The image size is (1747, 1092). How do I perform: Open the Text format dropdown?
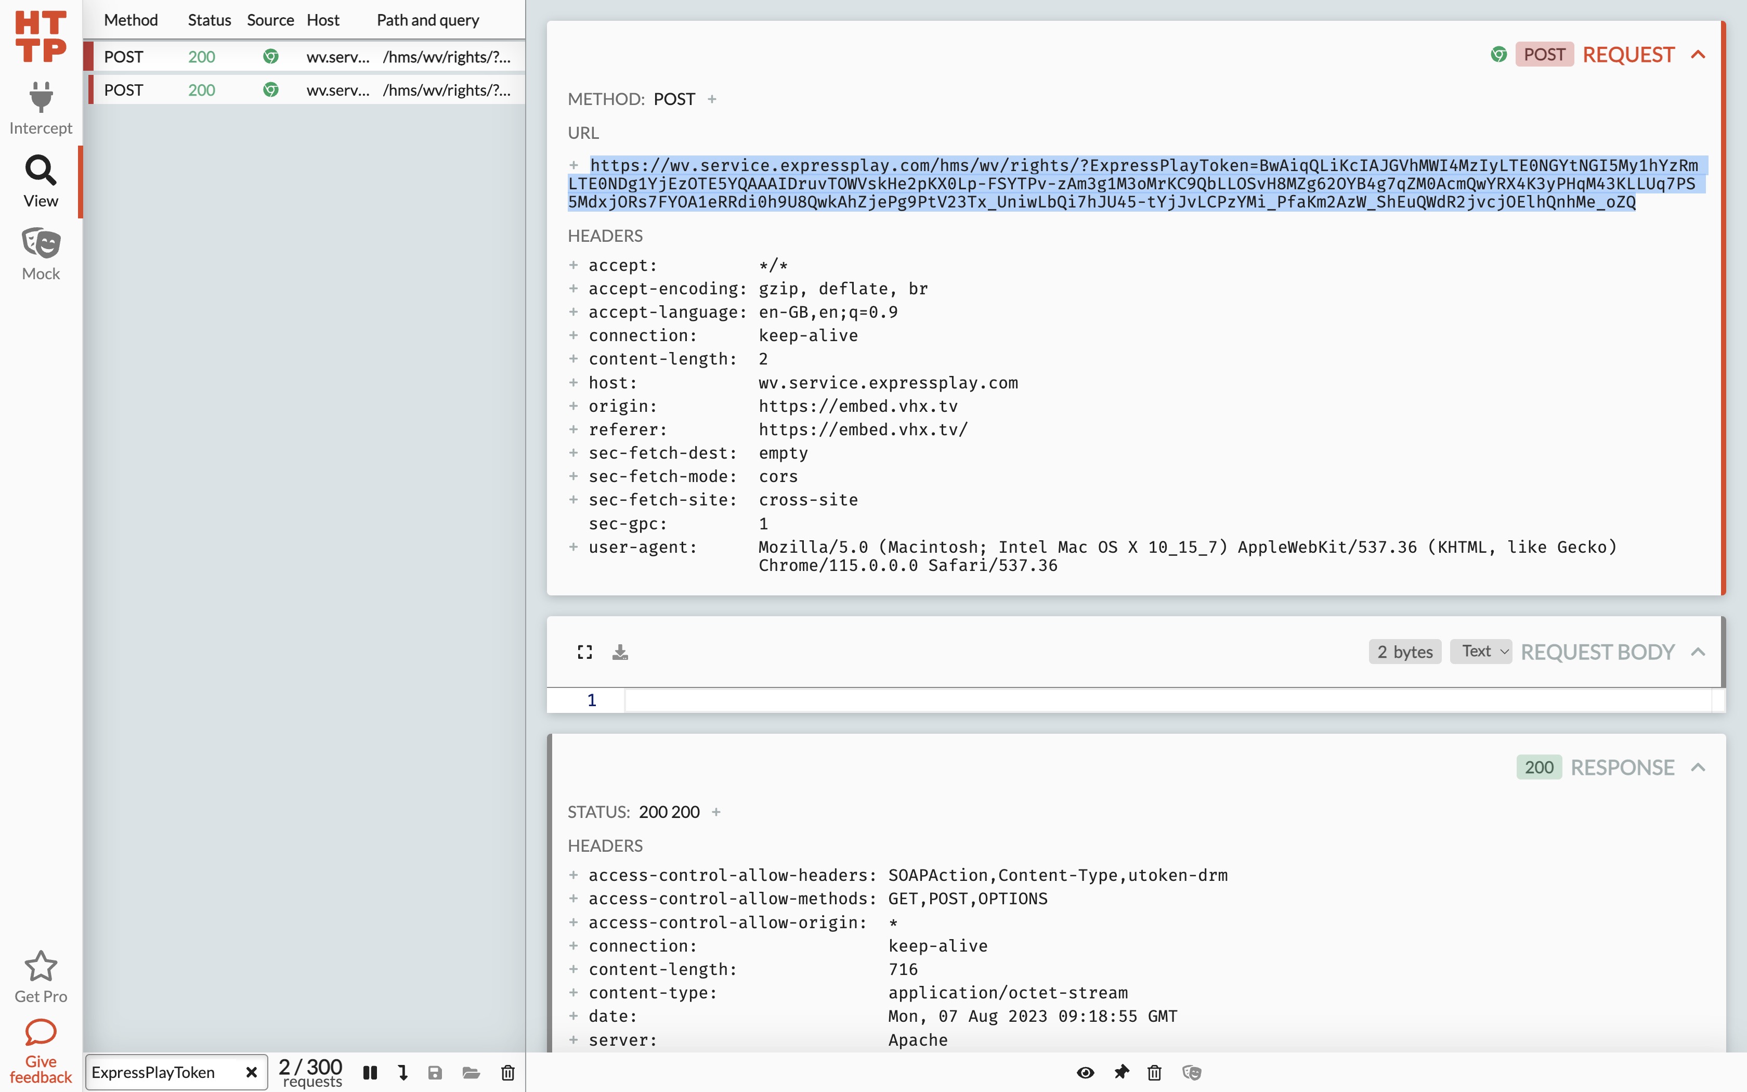tap(1481, 652)
